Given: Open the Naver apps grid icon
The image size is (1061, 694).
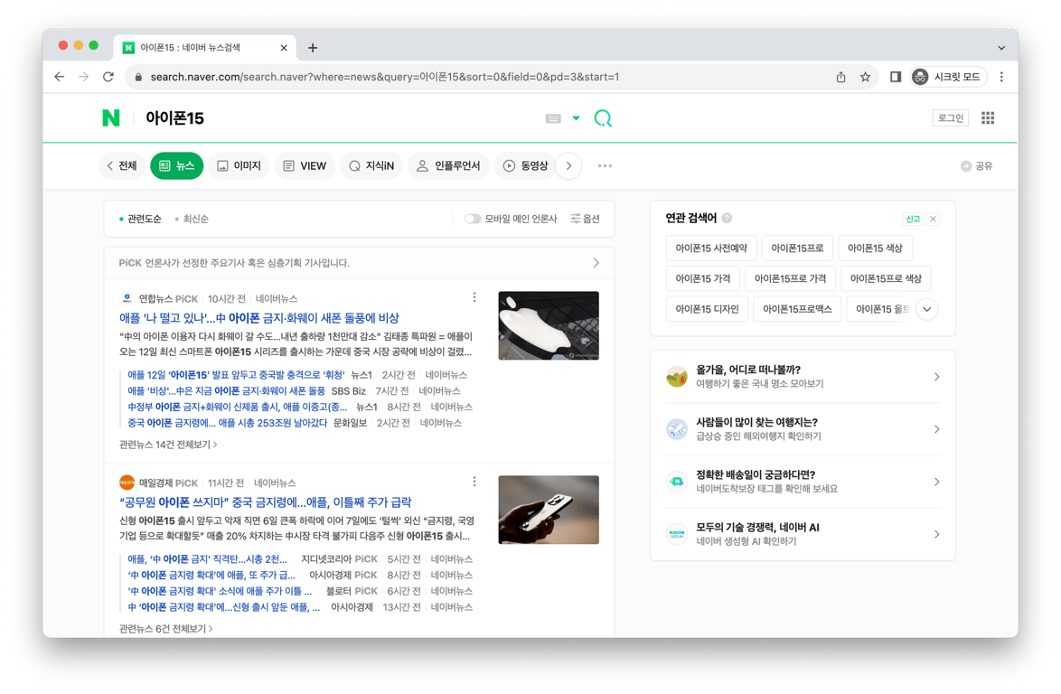Looking at the screenshot, I should 988,117.
